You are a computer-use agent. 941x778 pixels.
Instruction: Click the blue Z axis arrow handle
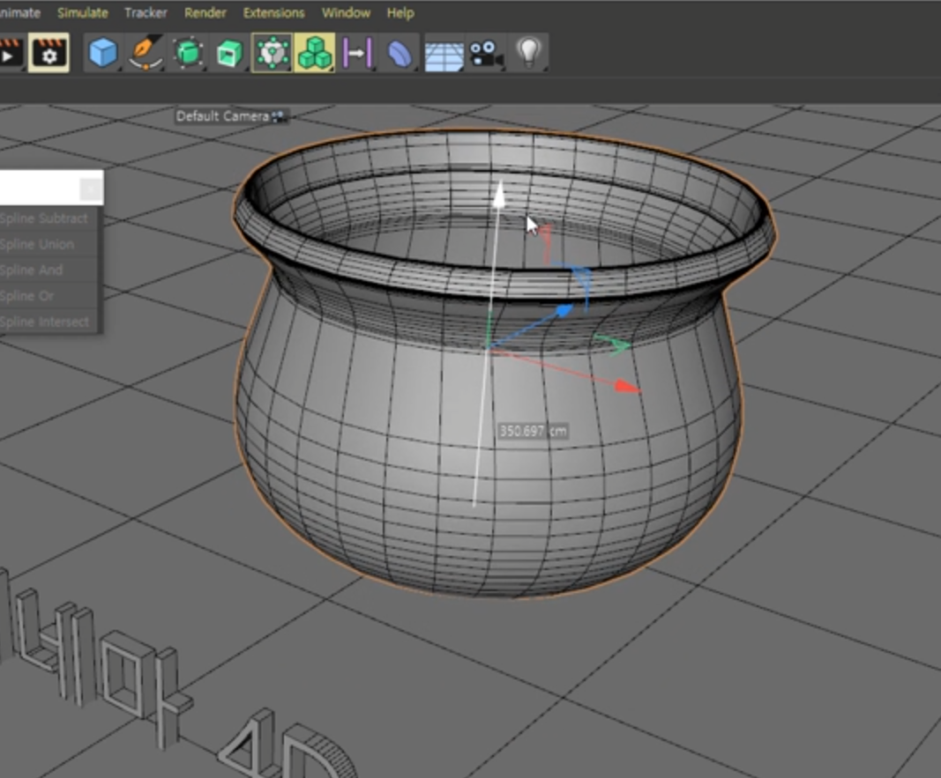(564, 310)
